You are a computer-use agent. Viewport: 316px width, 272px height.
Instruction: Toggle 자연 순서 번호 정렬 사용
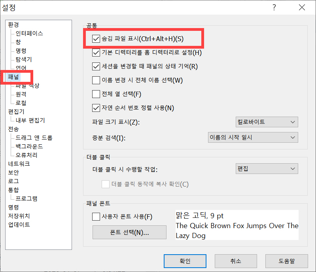[96, 108]
